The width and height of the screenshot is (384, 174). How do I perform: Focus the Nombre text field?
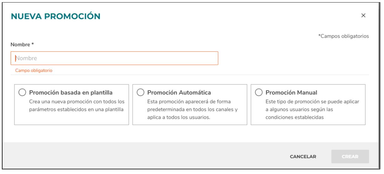click(x=114, y=58)
